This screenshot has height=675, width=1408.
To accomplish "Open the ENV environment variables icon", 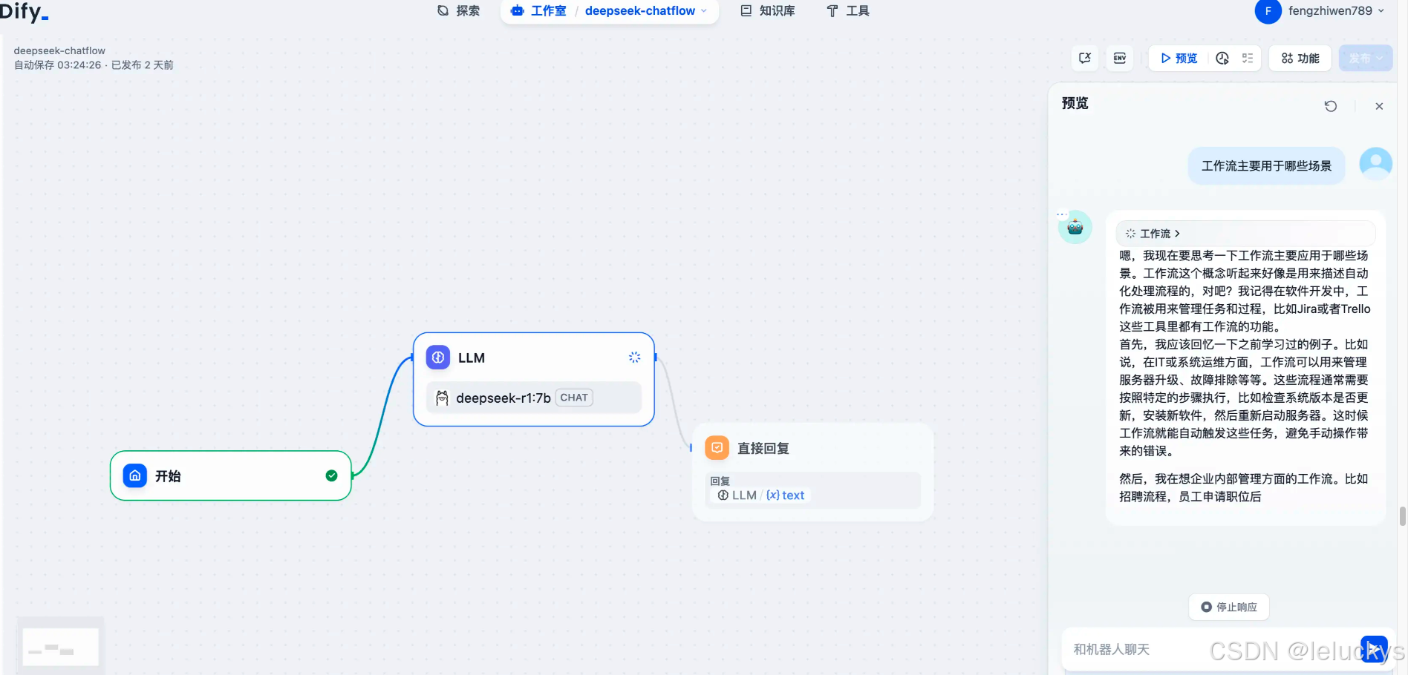I will point(1120,58).
